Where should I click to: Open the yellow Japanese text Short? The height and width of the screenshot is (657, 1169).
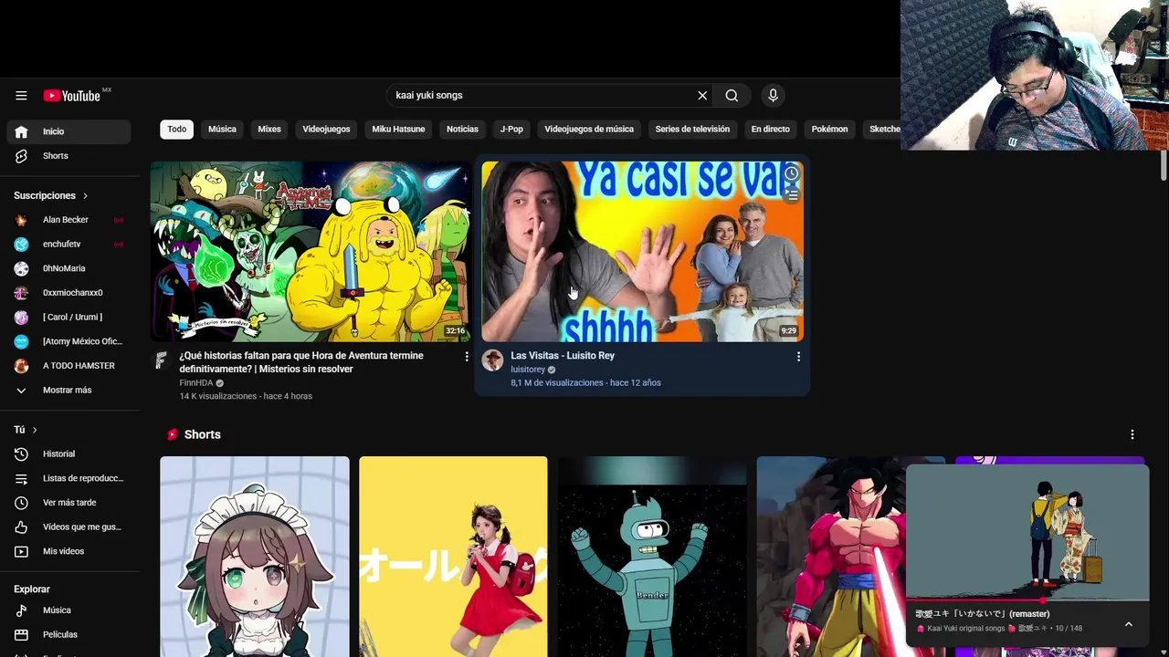click(453, 557)
